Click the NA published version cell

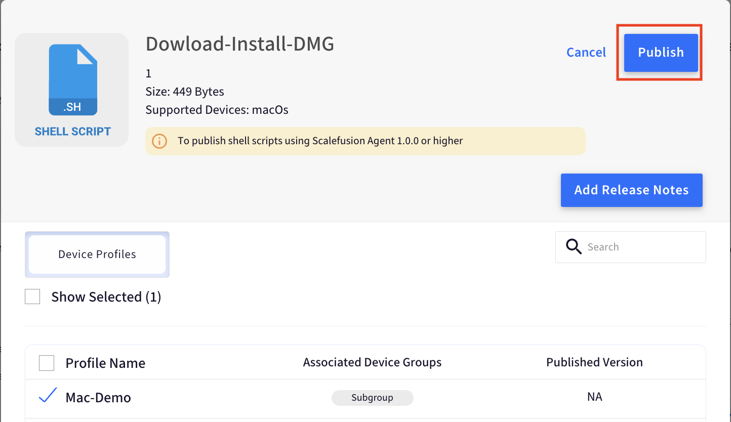594,397
